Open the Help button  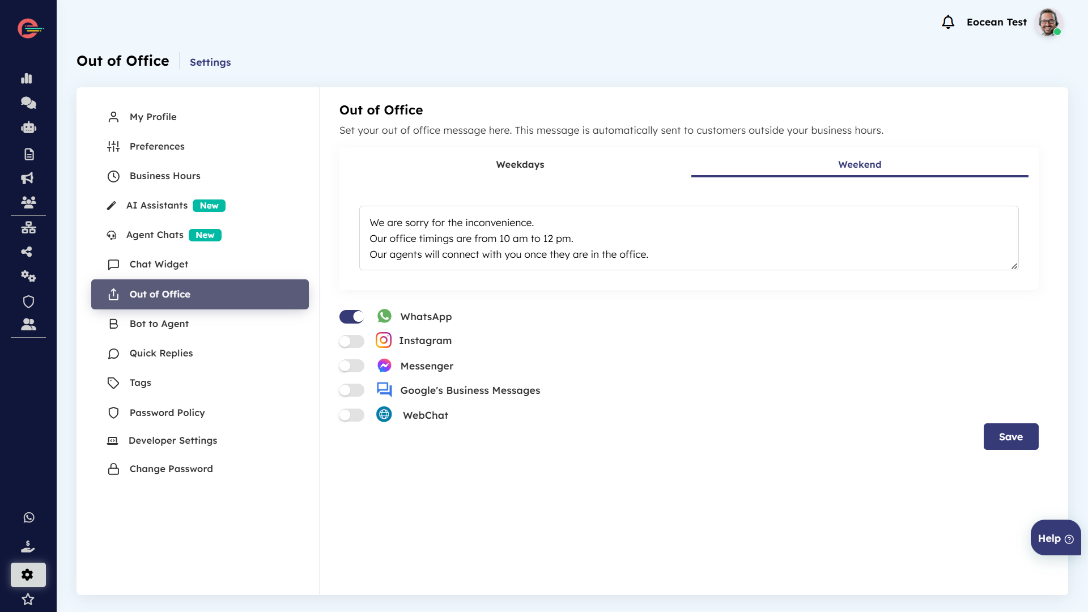[1055, 538]
